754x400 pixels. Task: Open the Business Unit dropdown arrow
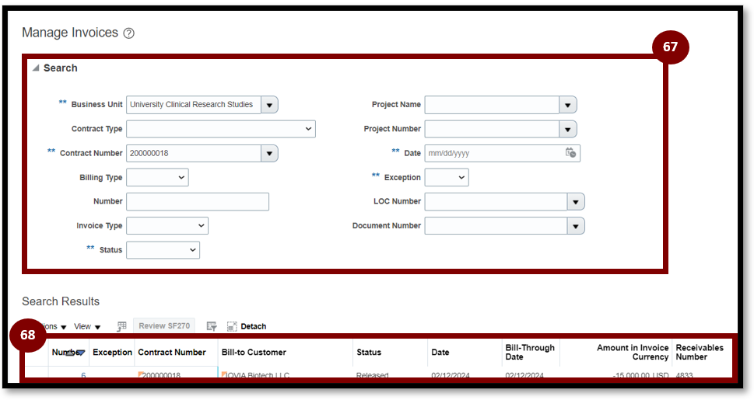tap(270, 105)
